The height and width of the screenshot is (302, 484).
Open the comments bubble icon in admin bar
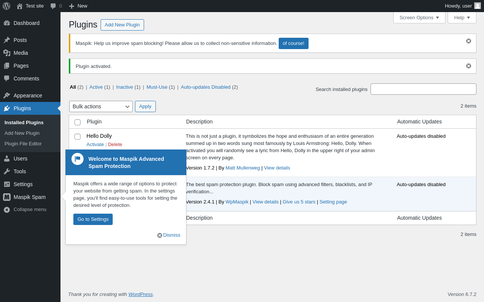point(53,6)
